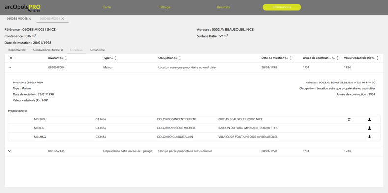
Task: Click Surface Bâtie 99 m² text
Action: pos(213,36)
